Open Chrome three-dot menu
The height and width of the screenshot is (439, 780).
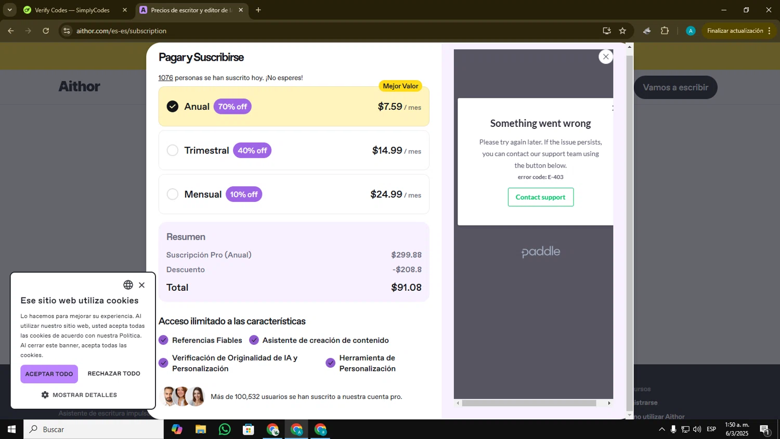pyautogui.click(x=769, y=31)
